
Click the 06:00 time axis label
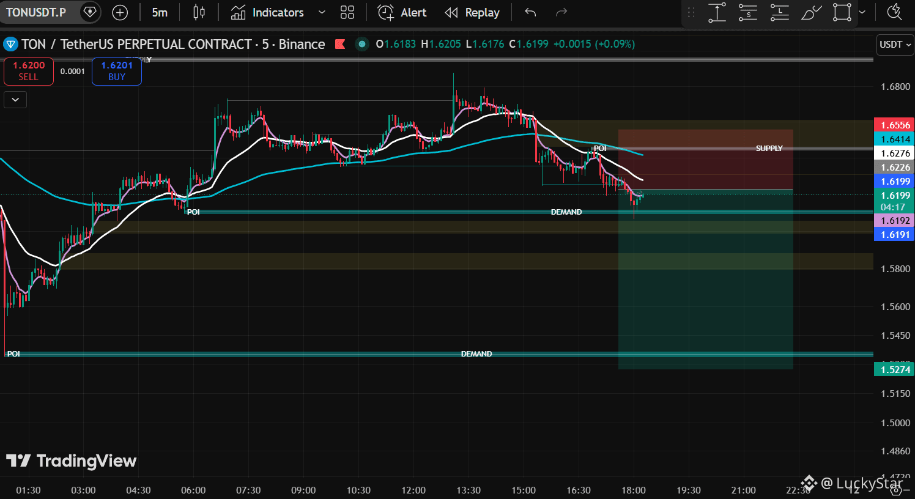[x=193, y=490]
